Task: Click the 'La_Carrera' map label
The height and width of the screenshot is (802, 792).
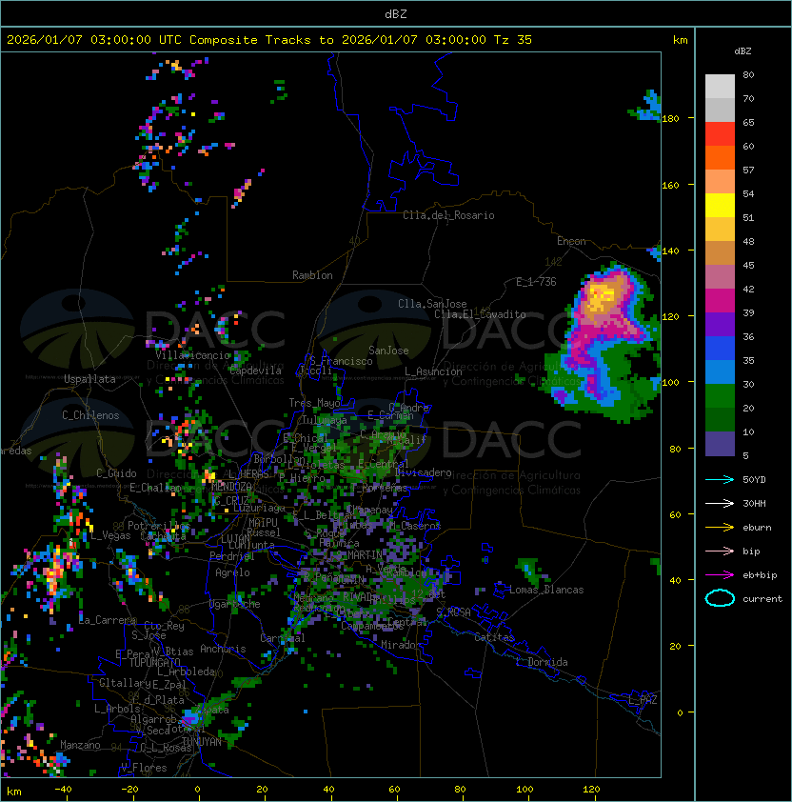Action: pyautogui.click(x=108, y=620)
